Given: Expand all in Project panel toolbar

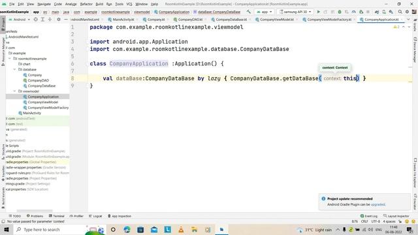Looking at the screenshot, I should tap(42, 20).
